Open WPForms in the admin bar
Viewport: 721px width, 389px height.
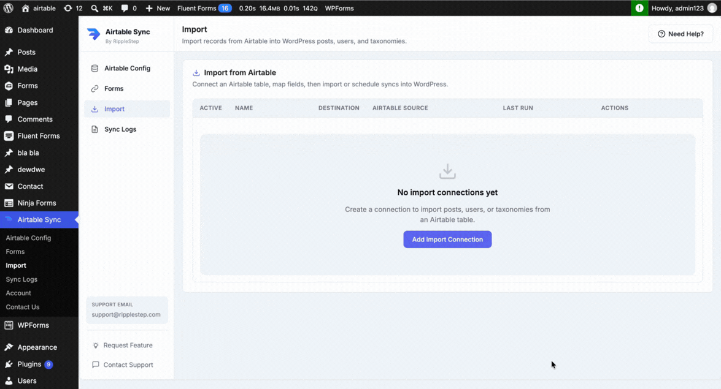coord(339,8)
